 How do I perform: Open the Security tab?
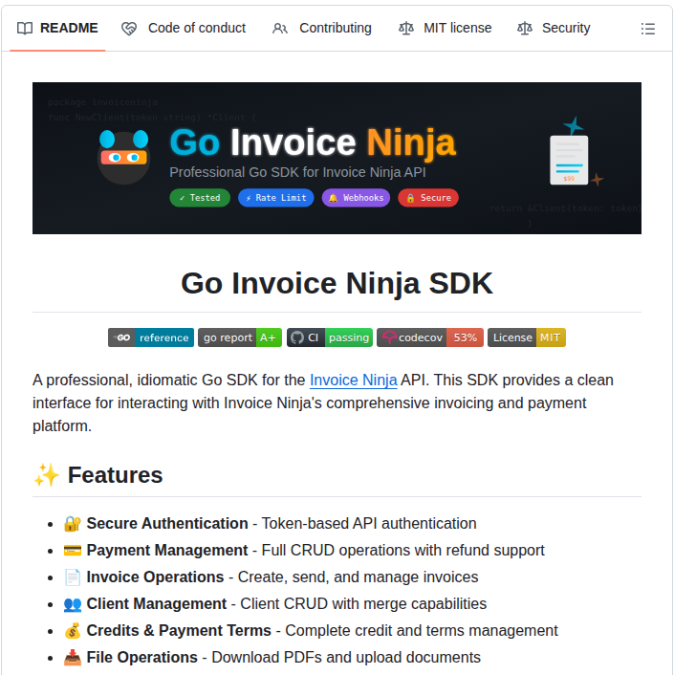[554, 28]
